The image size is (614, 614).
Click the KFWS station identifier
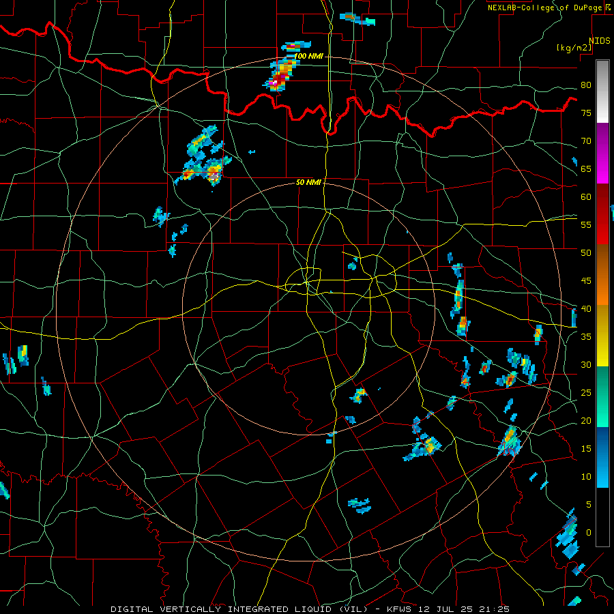[400, 609]
